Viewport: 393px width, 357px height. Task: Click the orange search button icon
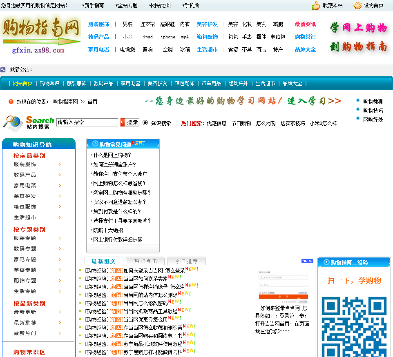[x=122, y=122]
